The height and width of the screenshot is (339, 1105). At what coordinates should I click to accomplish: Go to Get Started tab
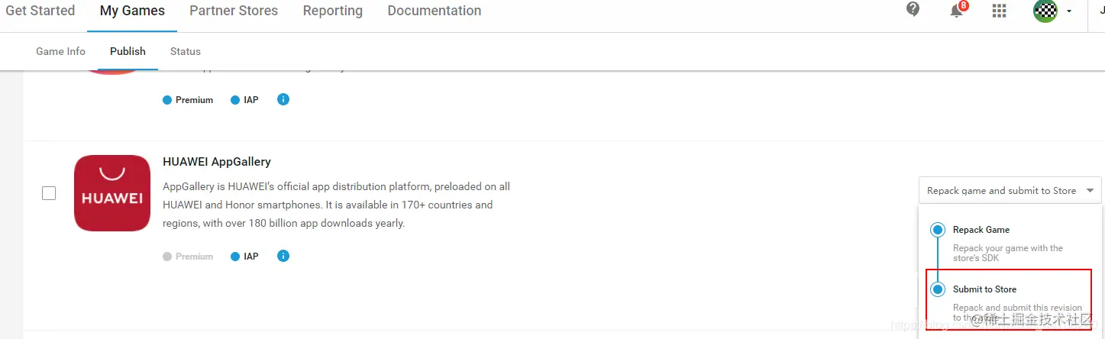pyautogui.click(x=40, y=11)
